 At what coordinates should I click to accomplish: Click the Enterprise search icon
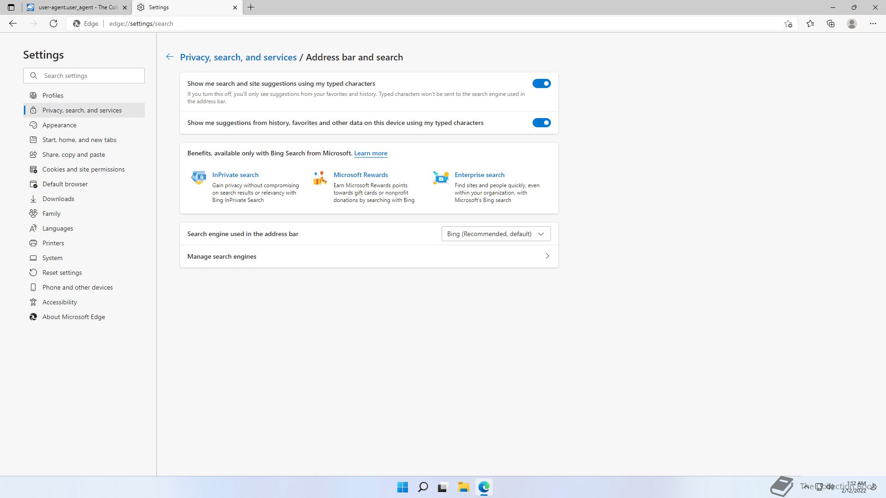(x=441, y=177)
